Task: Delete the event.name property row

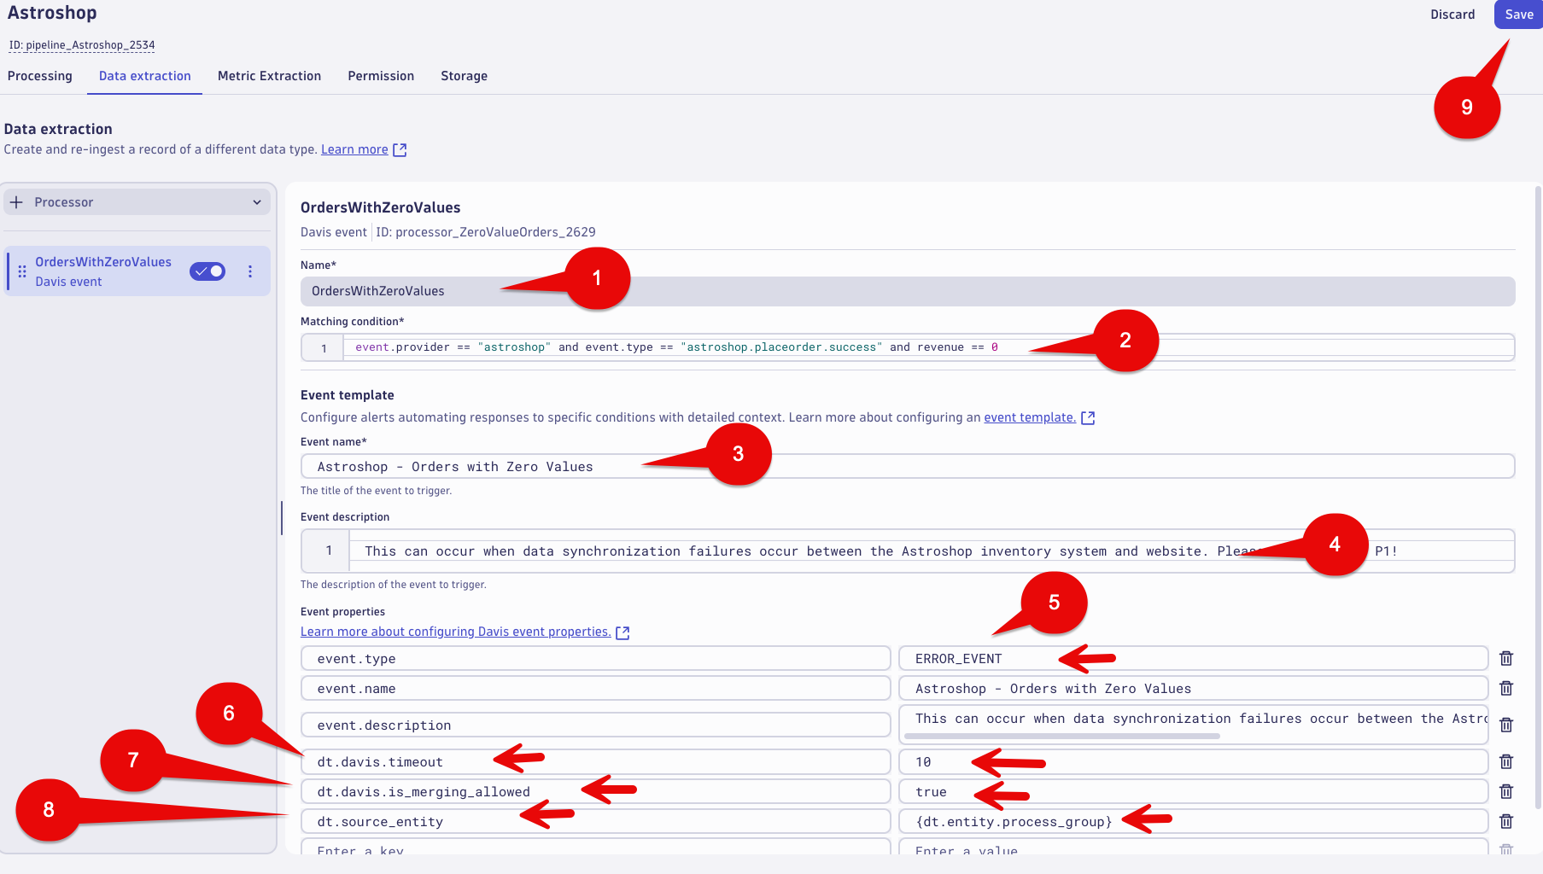Action: 1506,688
